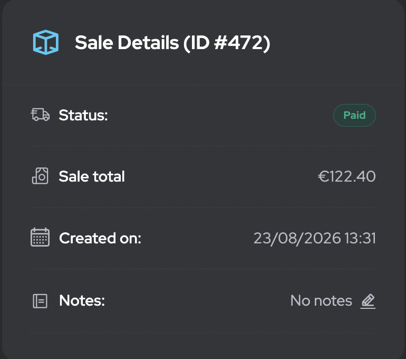The width and height of the screenshot is (406, 359).
Task: Edit notes using the pencil icon
Action: pos(368,301)
